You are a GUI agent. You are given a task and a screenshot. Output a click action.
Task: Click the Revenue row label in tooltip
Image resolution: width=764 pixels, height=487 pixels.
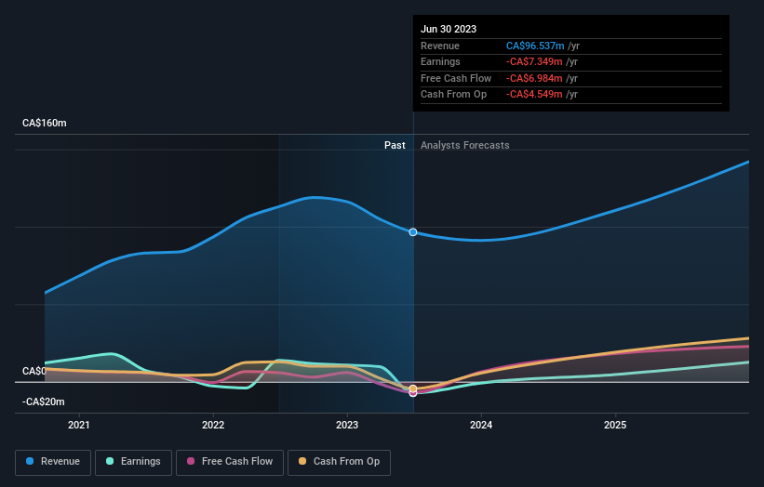tap(440, 46)
